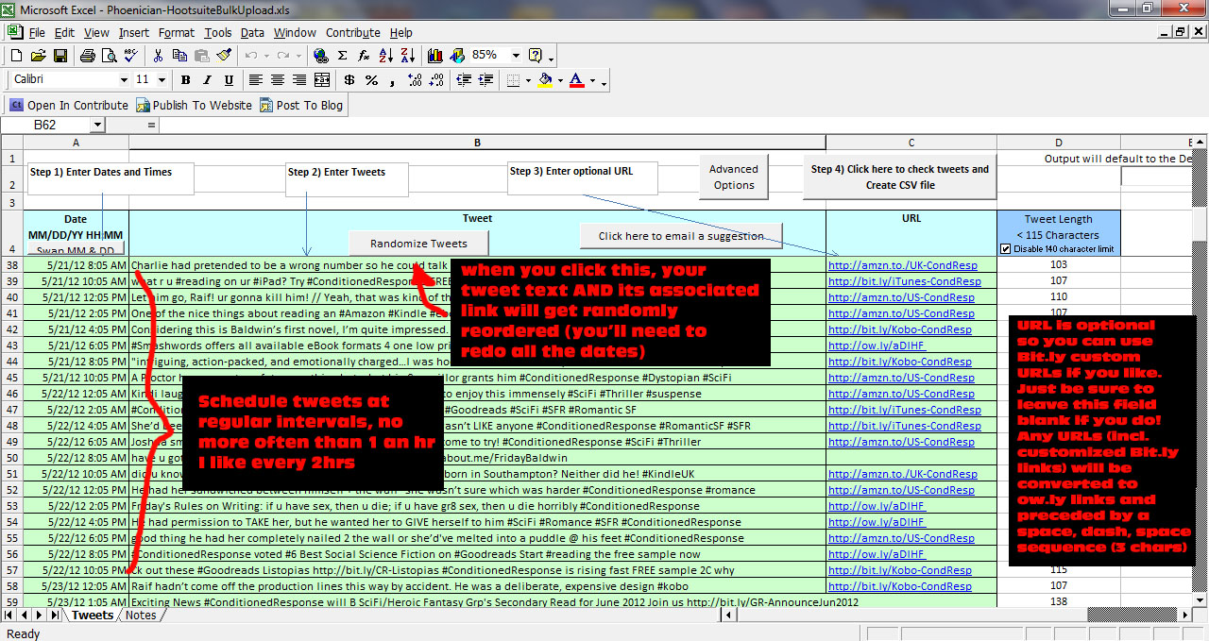Open Print Preview

109,56
